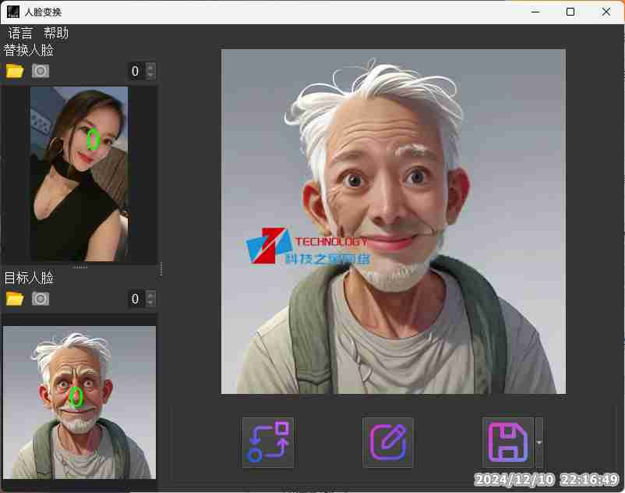Viewport: 625px width, 493px height.
Task: Click the 目标人脸 face index number field
Action: point(136,299)
